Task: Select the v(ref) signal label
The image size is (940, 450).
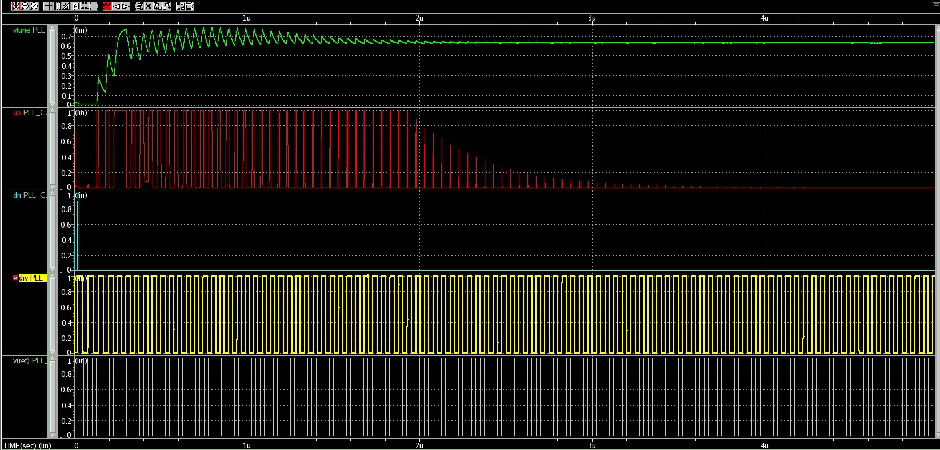Action: 21,360
